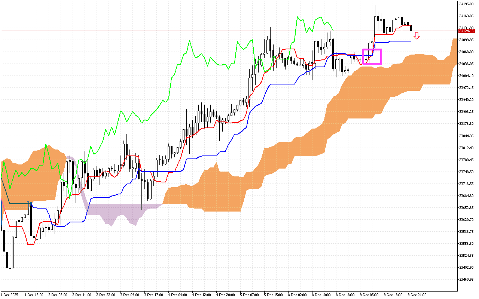
Task: Click the "2 Dec 14:00" time label
Action: pos(82,295)
